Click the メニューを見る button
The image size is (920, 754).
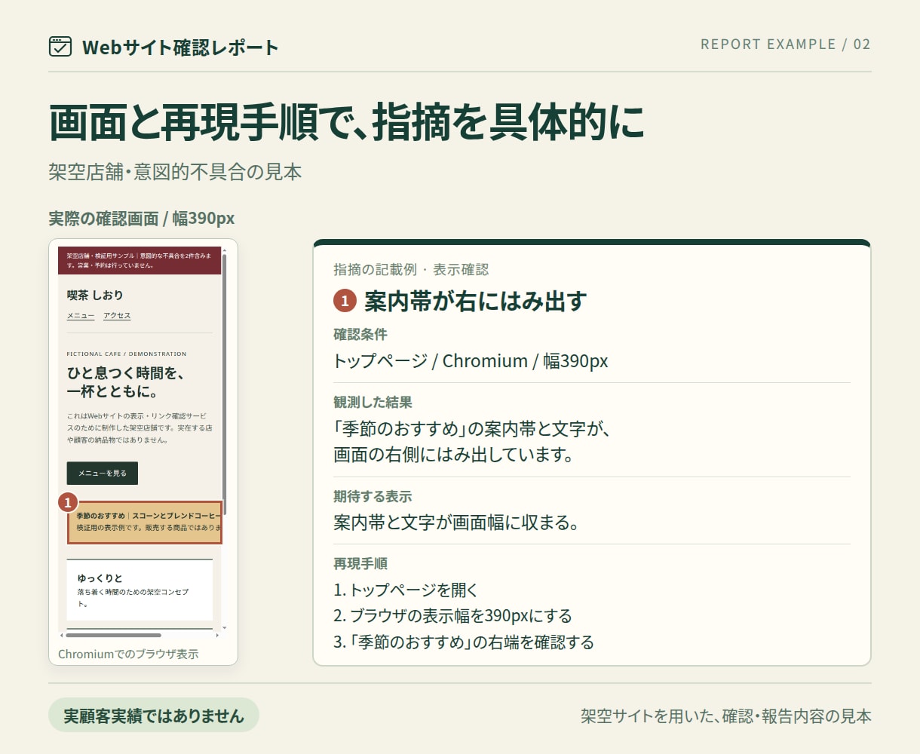(103, 473)
